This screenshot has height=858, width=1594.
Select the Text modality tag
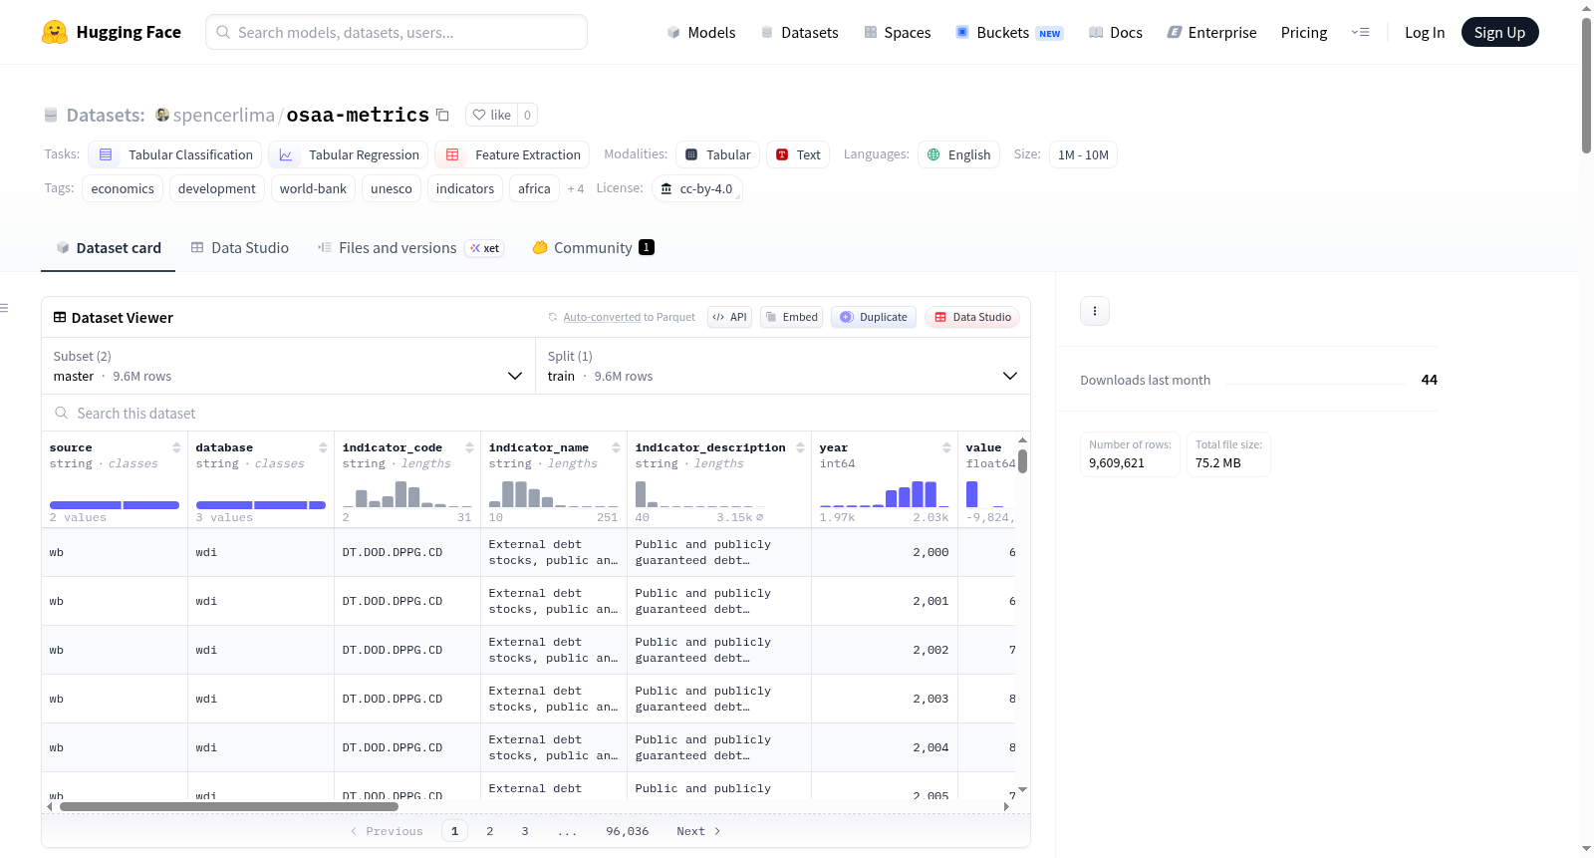tap(798, 154)
